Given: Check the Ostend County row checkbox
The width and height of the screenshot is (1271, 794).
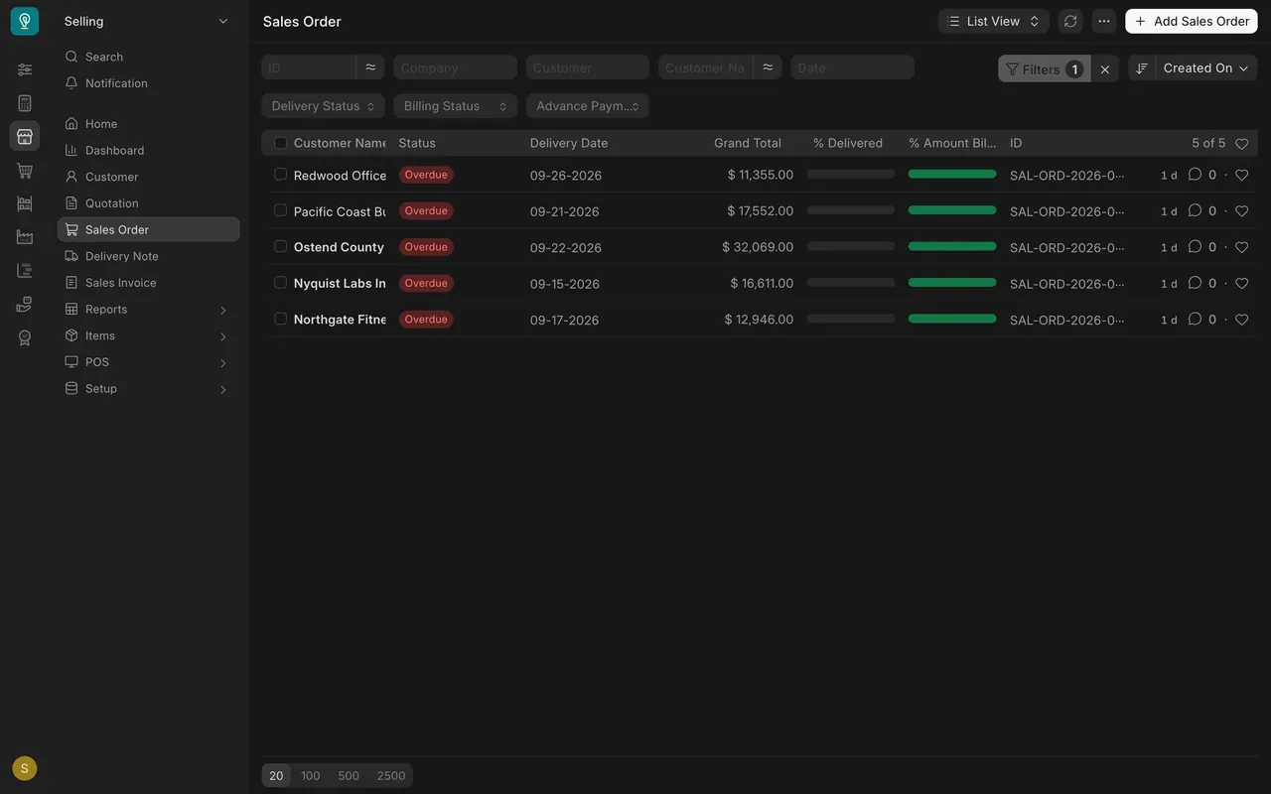Looking at the screenshot, I should (281, 246).
